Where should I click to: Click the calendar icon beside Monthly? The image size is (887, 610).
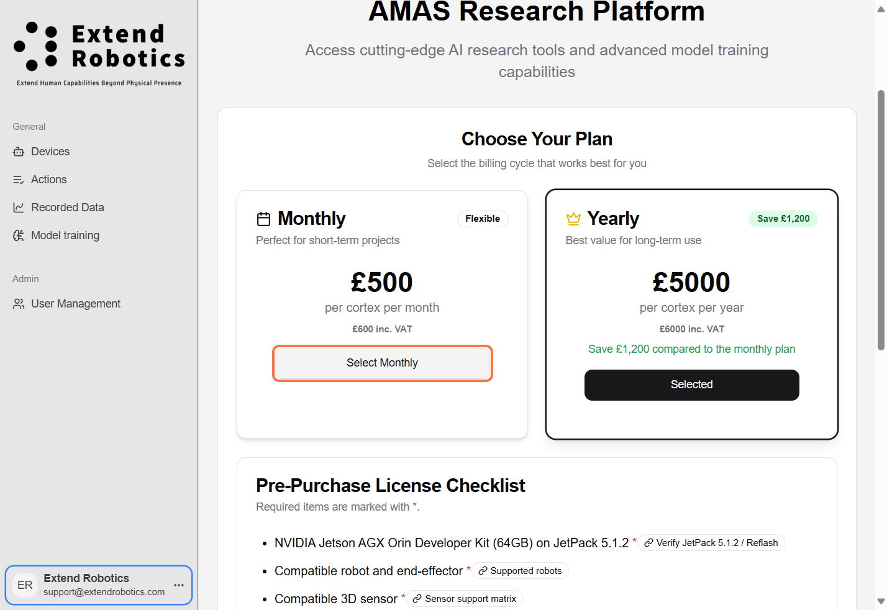coord(264,219)
